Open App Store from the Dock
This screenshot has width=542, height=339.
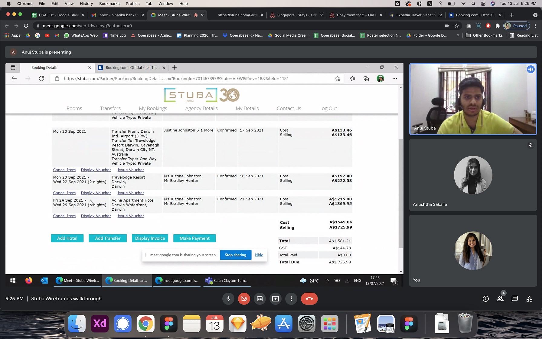click(x=284, y=324)
